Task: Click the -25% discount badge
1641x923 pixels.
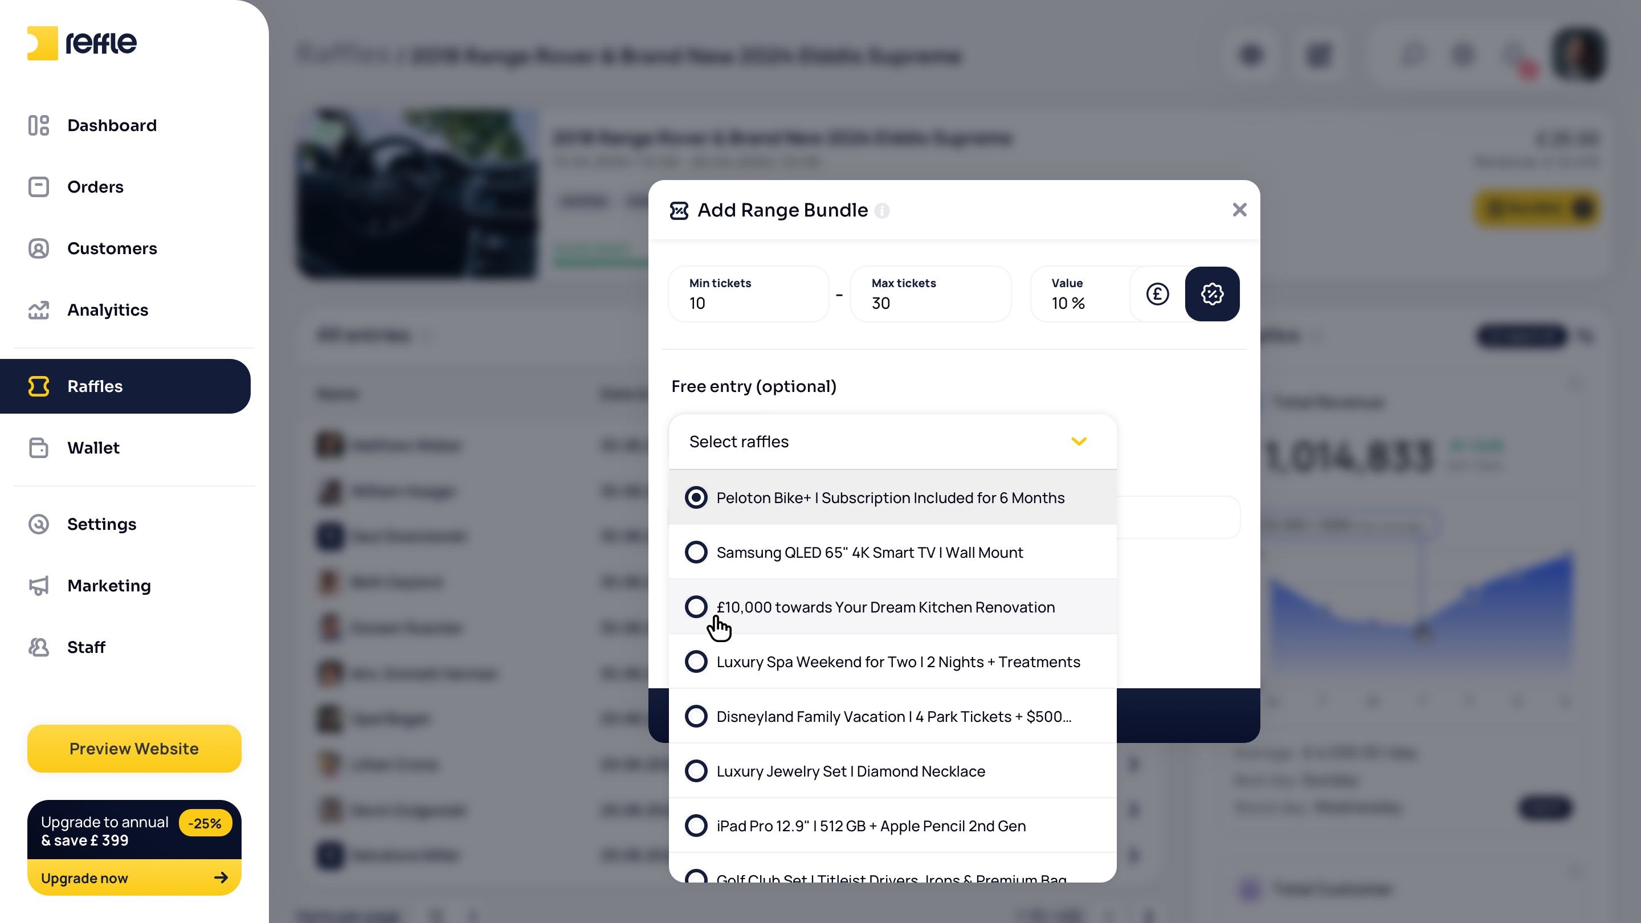Action: [x=205, y=823]
